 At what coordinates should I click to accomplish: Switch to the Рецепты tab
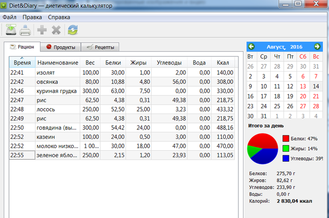100,47
